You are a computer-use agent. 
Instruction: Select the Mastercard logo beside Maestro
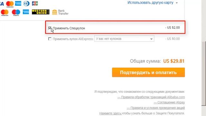point(5,13)
